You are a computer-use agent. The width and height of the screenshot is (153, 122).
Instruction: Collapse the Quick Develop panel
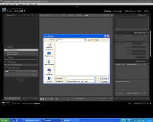click(x=148, y=33)
